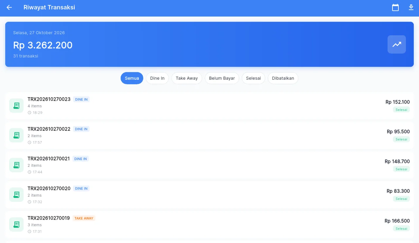This screenshot has height=243, width=419.
Task: Open transaction TRX202610270023
Action: [209, 105]
